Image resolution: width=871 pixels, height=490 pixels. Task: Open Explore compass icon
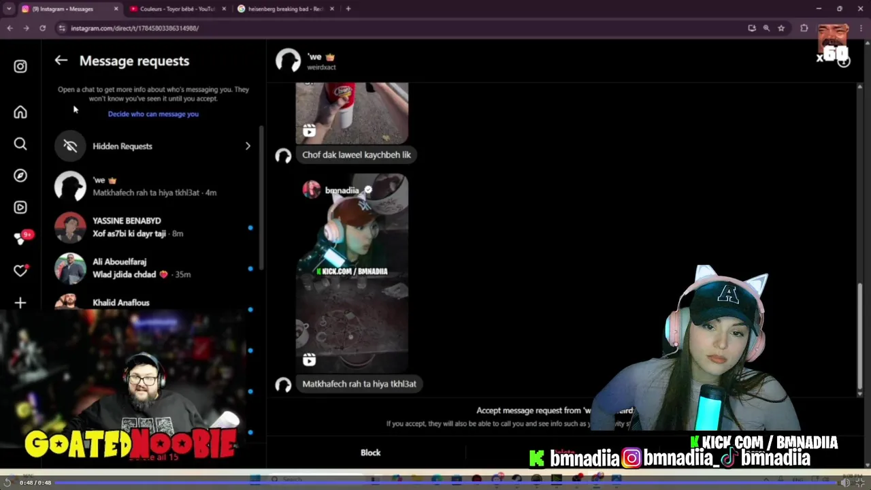(20, 176)
